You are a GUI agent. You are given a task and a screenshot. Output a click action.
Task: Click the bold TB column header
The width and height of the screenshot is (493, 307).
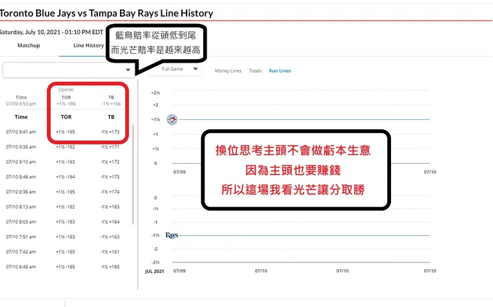point(111,117)
